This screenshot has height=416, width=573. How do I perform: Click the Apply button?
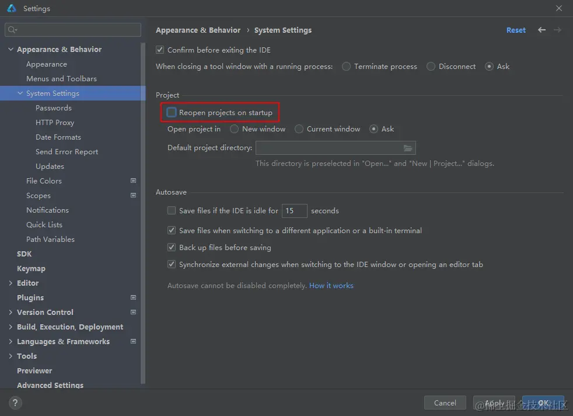(494, 403)
